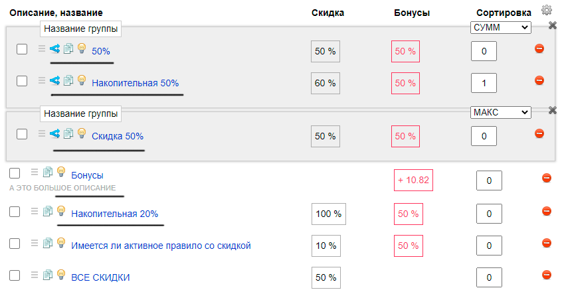Remove the Бонусы row with the red minus icon
The image size is (562, 292).
pyautogui.click(x=546, y=178)
